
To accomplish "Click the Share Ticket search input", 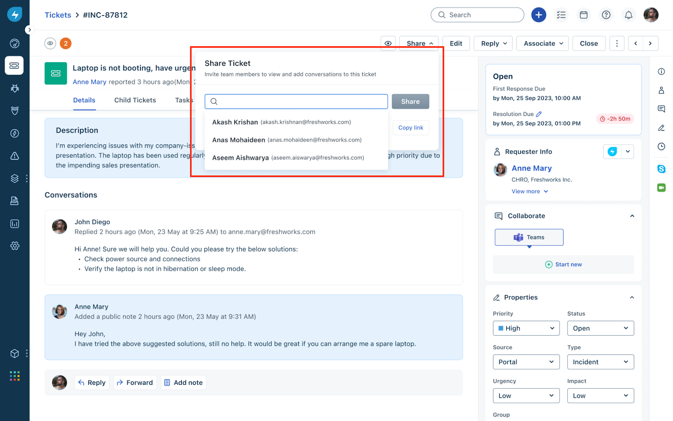I will (296, 101).
